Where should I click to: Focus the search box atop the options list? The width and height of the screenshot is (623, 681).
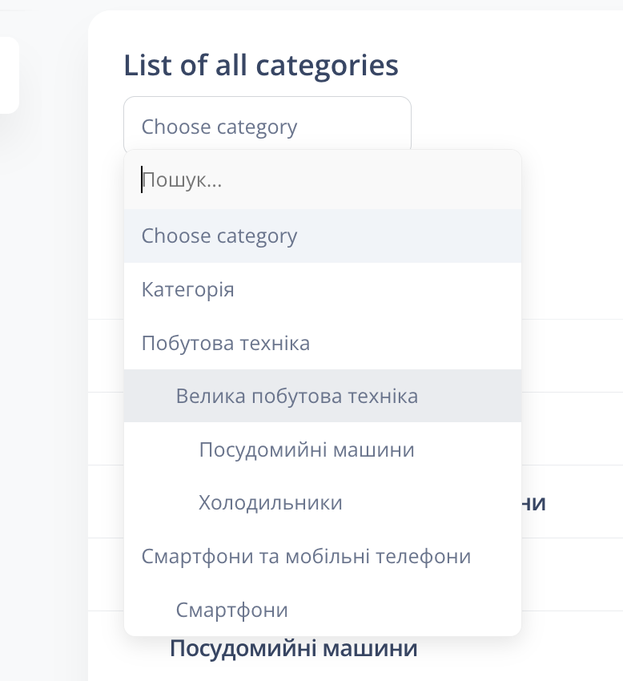[x=322, y=180]
